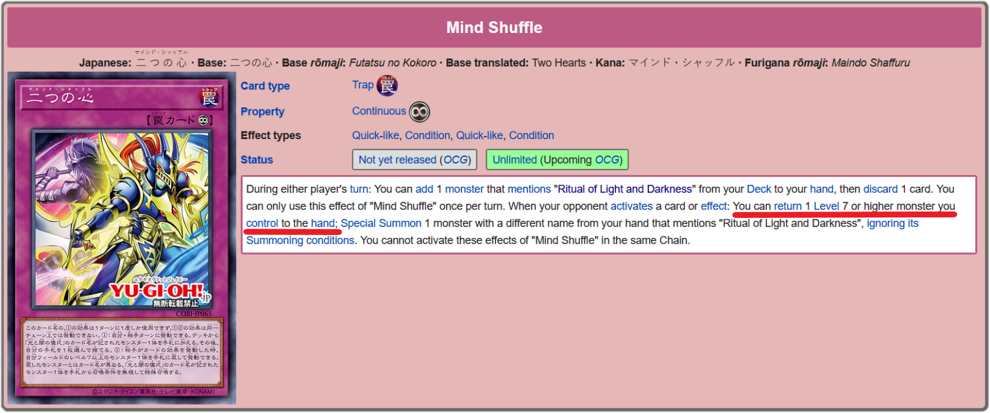Open the Status link
Image resolution: width=990 pixels, height=413 pixels.
point(257,160)
